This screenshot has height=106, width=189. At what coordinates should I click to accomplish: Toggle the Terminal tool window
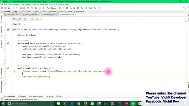tap(22, 96)
